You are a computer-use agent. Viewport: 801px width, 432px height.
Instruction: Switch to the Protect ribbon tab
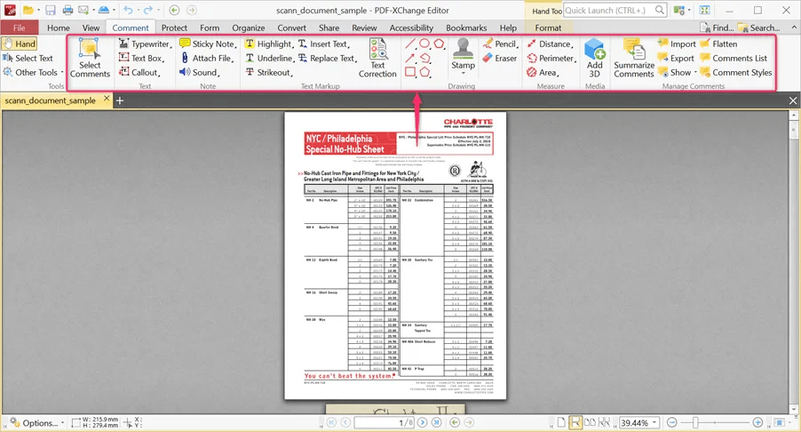click(174, 28)
